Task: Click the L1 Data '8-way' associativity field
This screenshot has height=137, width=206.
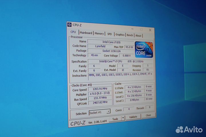Action: 149,86
